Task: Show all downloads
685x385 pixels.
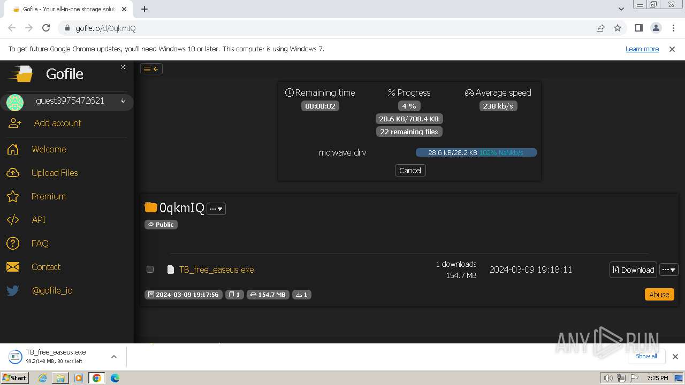Action: tap(646, 356)
